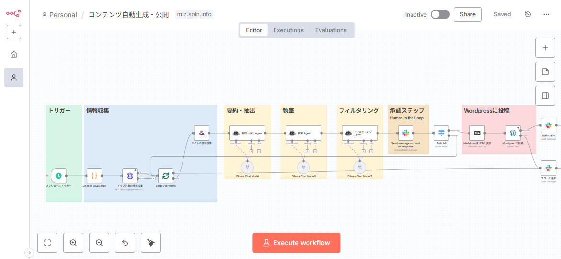The height and width of the screenshot is (259, 561).
Task: Click the n8n logo icon
Action: point(13,13)
